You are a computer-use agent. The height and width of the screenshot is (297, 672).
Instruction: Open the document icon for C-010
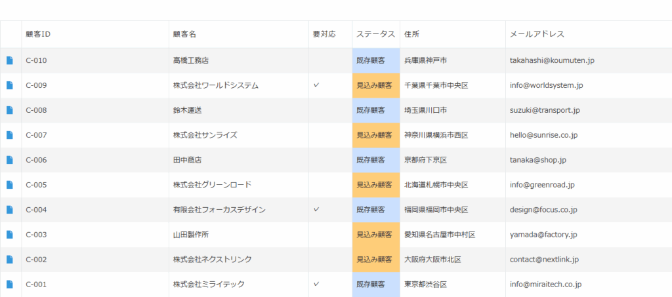(10, 60)
